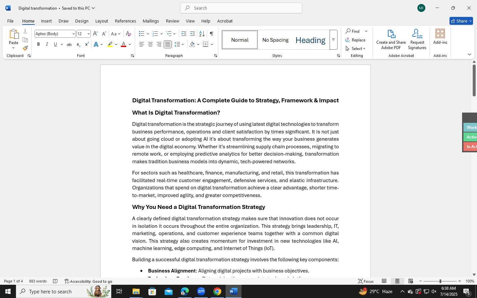The image size is (477, 298).
Task: Collapse the ribbon chevron
Action: tap(469, 54)
